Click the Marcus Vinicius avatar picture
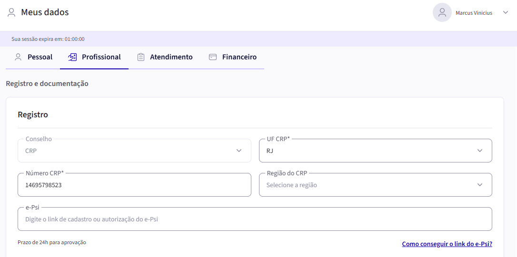 [x=442, y=12]
